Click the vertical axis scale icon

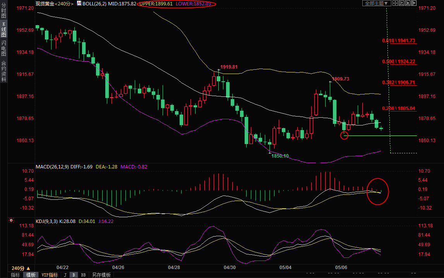[401, 3]
